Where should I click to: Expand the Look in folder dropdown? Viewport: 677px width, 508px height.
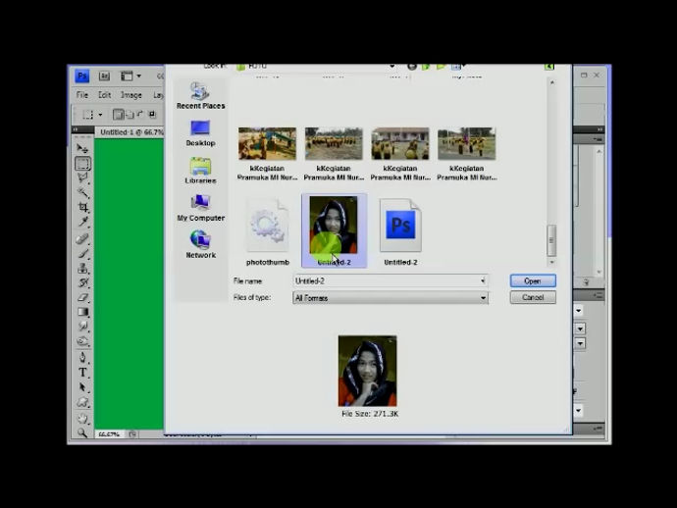coord(392,67)
